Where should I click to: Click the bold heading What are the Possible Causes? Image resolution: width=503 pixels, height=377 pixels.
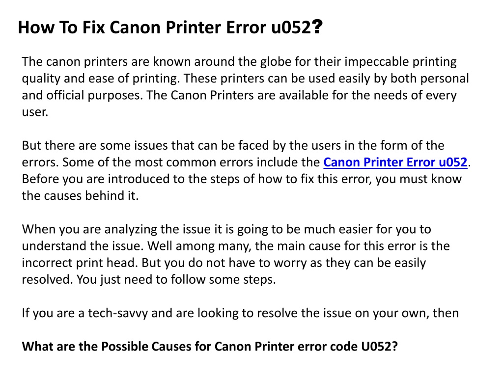pyautogui.click(x=210, y=347)
